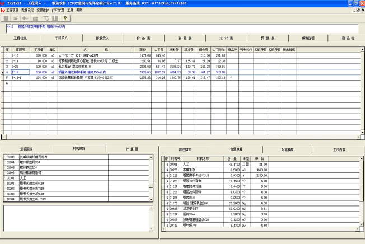The image size is (365, 244).
Task: Click the handshake toolbar icon
Action: (x=45, y=18)
